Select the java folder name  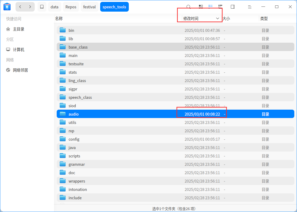coord(72,147)
